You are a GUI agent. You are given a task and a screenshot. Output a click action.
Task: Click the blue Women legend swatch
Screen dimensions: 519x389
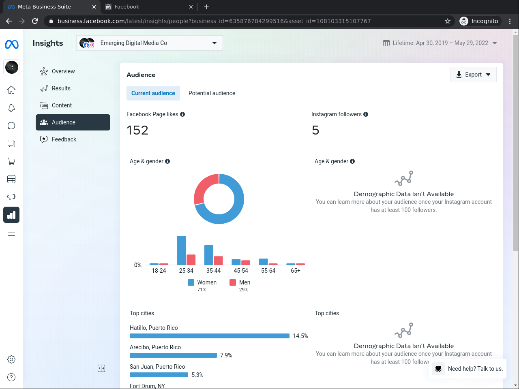click(x=191, y=282)
